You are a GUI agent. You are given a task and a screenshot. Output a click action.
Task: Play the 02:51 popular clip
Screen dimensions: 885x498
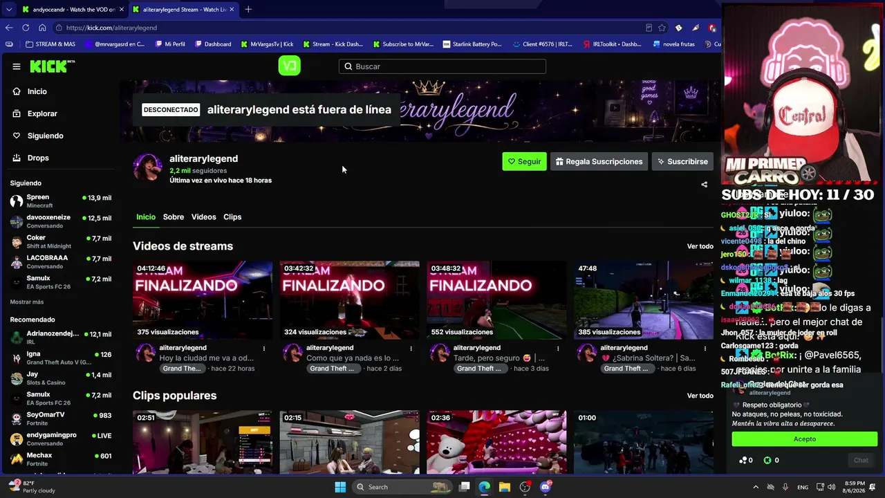(203, 443)
